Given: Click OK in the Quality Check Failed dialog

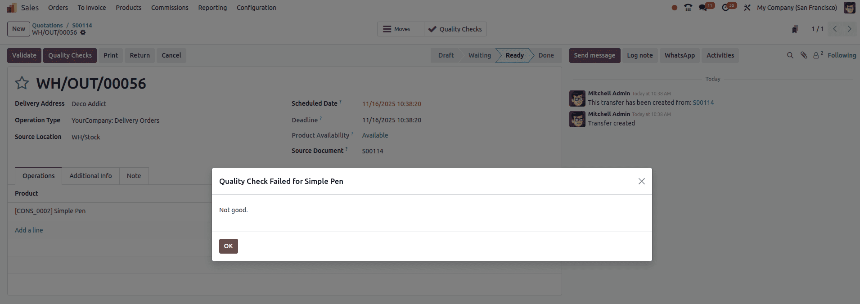Looking at the screenshot, I should coord(228,246).
